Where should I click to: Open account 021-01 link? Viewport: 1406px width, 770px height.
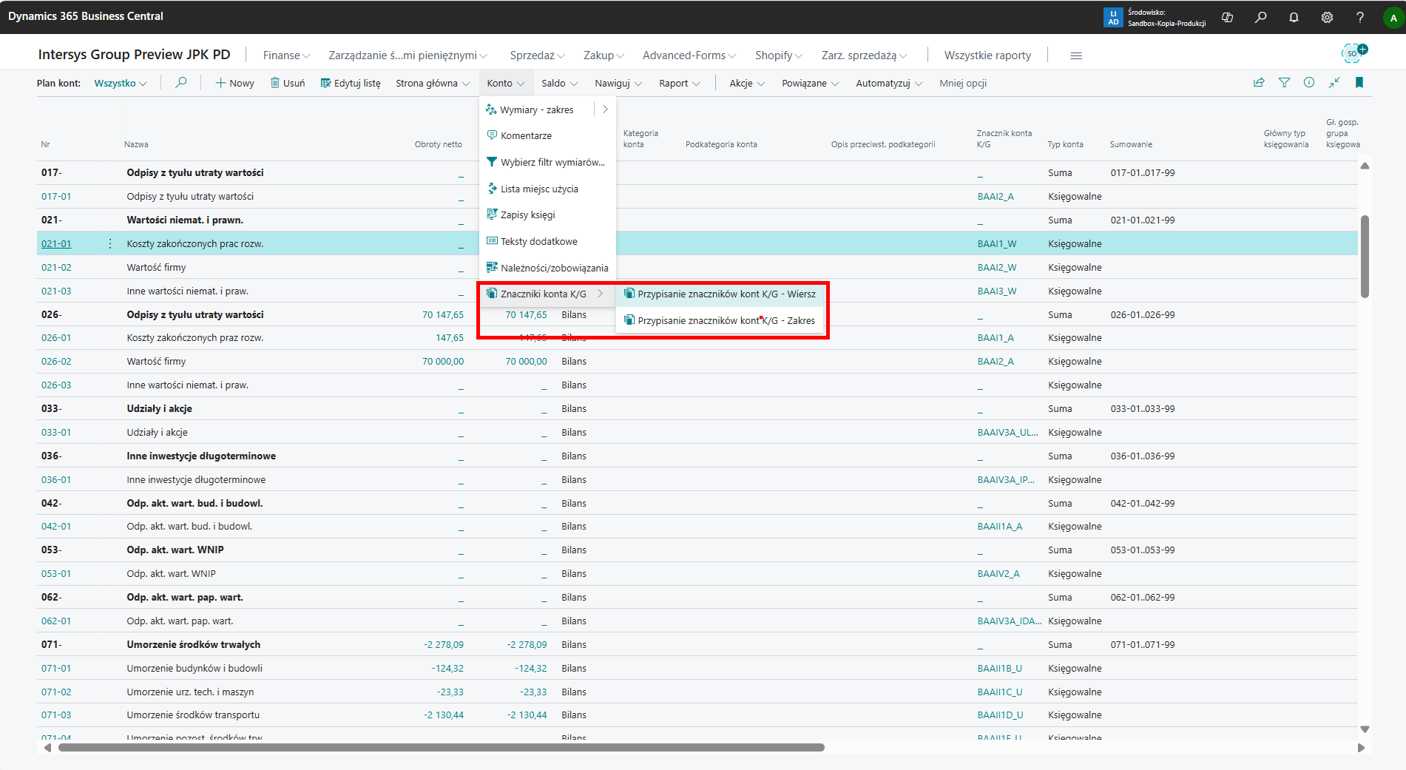(56, 244)
